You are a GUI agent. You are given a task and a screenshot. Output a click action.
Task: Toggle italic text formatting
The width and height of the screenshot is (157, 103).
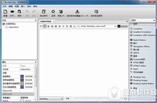63,26
